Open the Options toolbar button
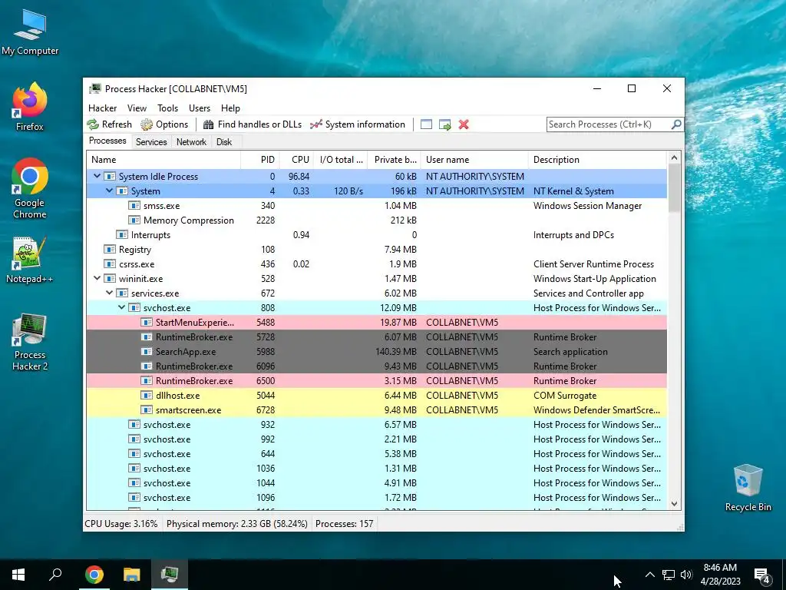 tap(164, 124)
